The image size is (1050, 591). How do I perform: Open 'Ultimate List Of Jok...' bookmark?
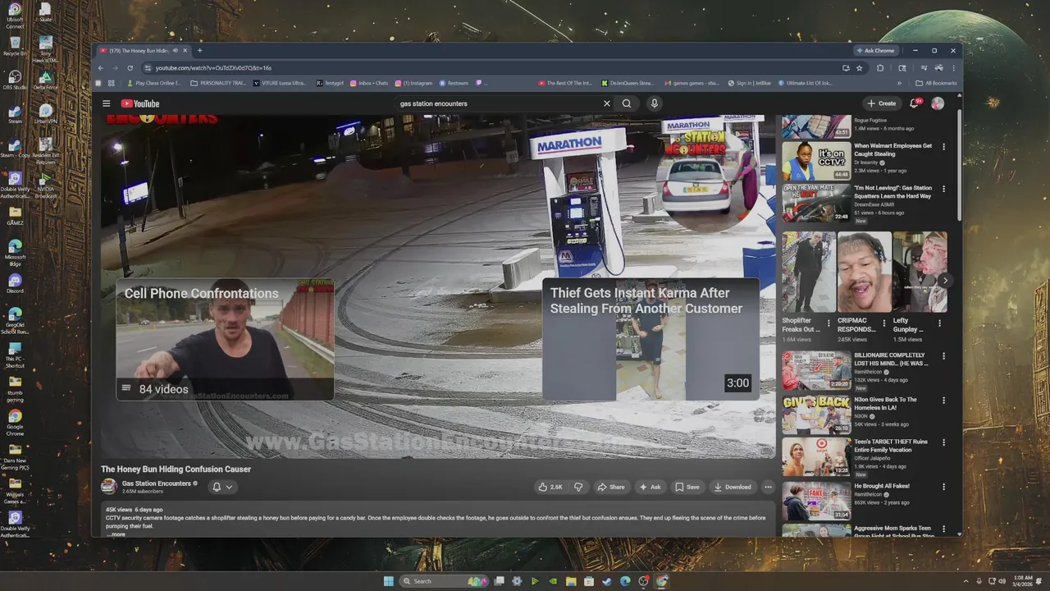804,83
